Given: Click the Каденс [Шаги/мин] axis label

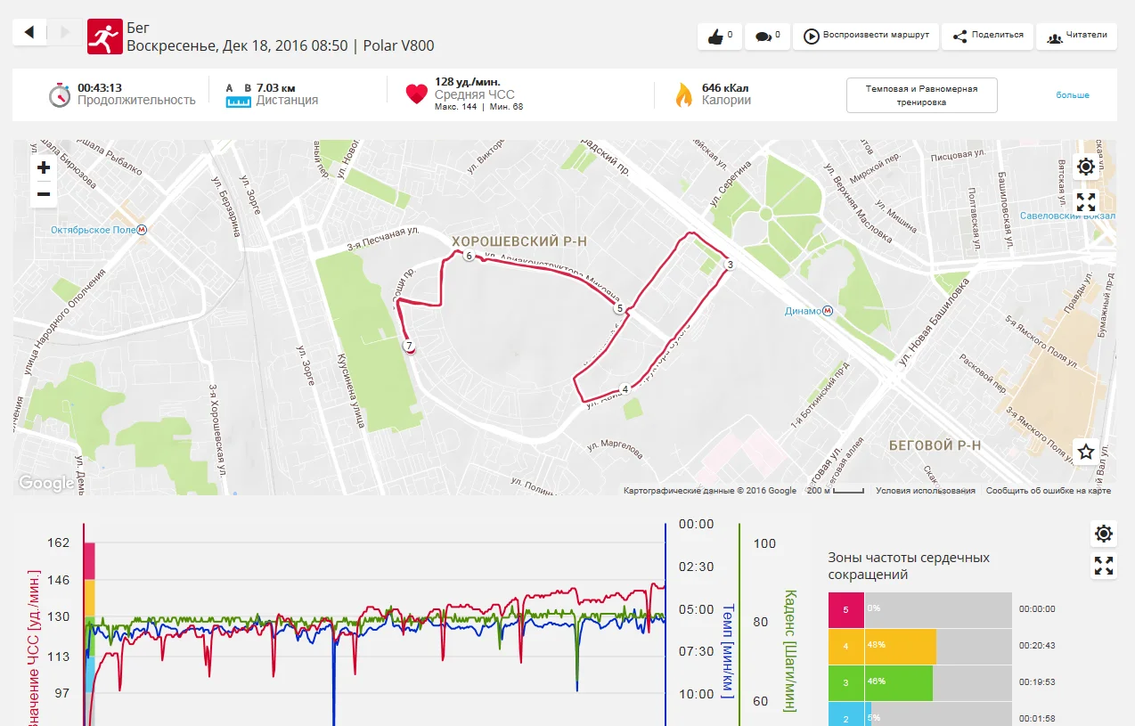Looking at the screenshot, I should click(788, 650).
